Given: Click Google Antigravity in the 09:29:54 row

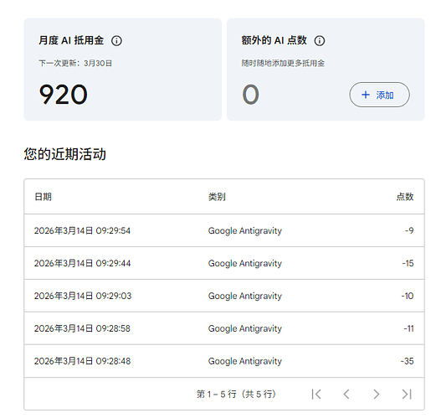Looking at the screenshot, I should (x=245, y=231).
